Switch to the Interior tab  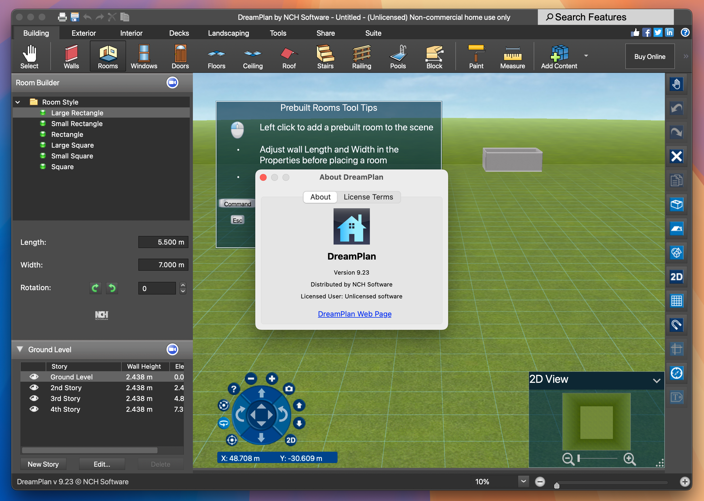tap(131, 34)
